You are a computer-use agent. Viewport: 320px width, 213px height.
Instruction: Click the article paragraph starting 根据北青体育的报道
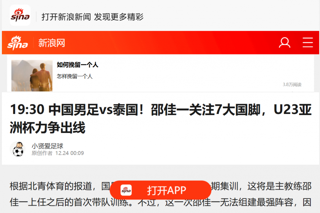(x=161, y=194)
